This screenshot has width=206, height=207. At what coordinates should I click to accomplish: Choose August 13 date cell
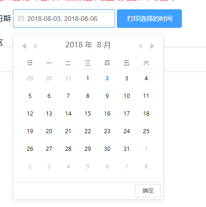click(x=49, y=114)
